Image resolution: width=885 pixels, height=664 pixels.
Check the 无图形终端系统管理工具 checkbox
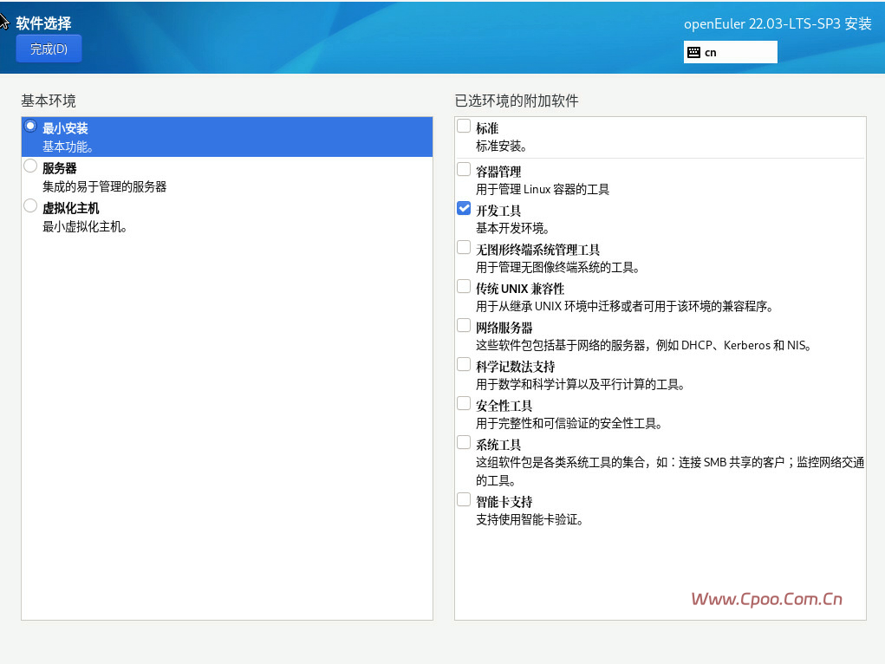click(x=464, y=247)
